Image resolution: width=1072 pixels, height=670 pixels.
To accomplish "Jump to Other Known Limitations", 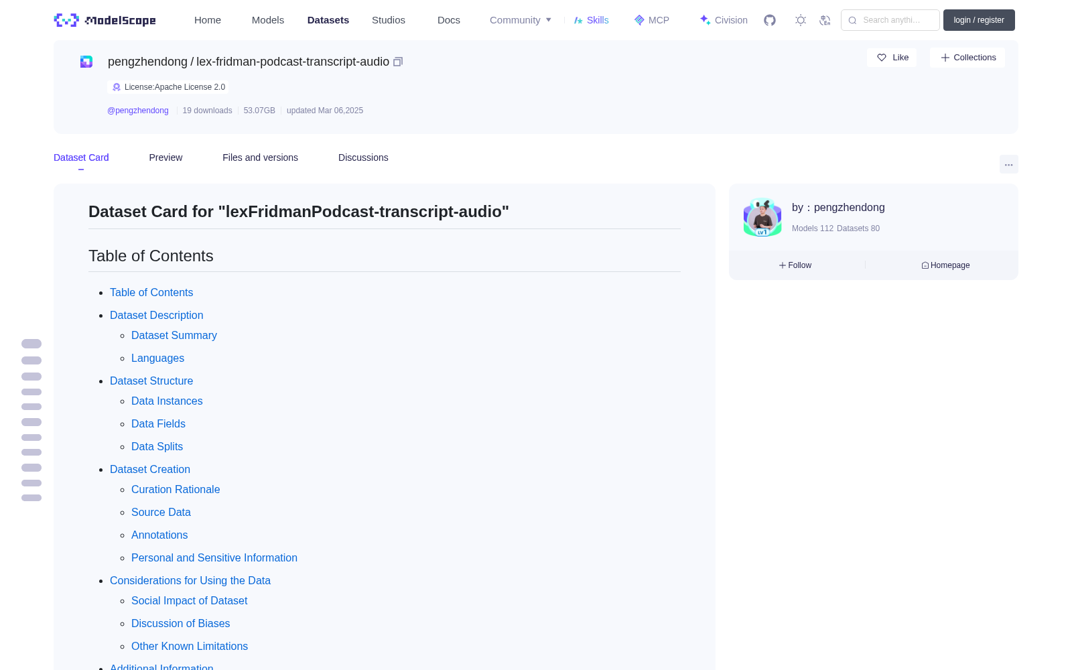I will click(x=190, y=646).
